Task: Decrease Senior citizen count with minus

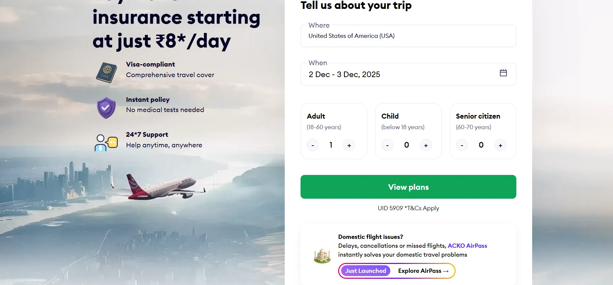Action: point(462,145)
